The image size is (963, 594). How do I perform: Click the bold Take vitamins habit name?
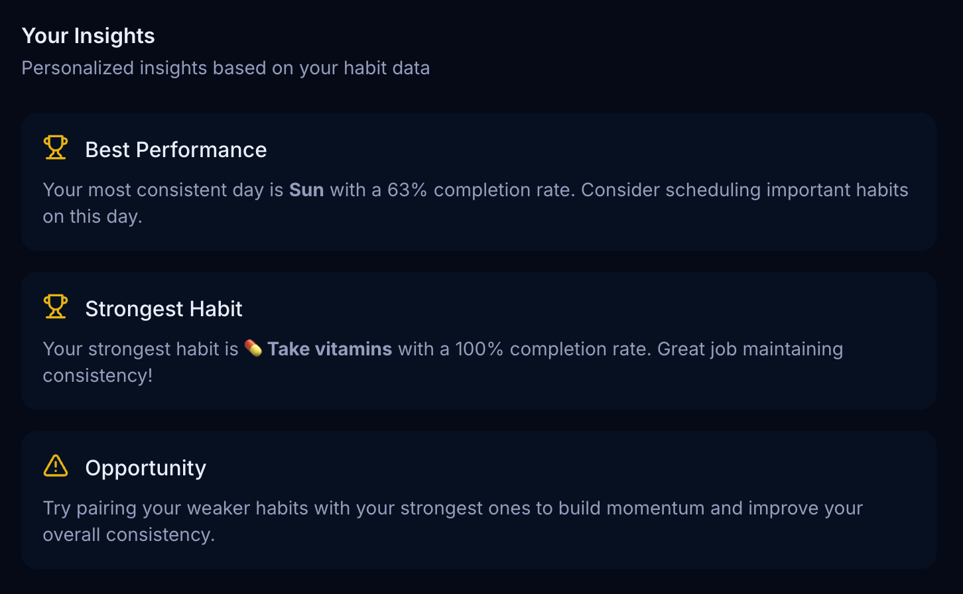click(330, 349)
